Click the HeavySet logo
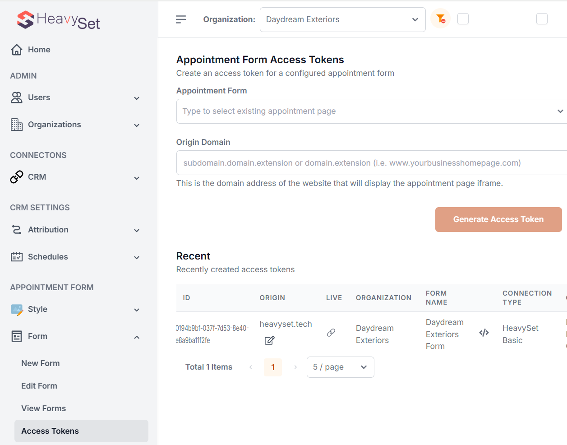 pos(58,20)
